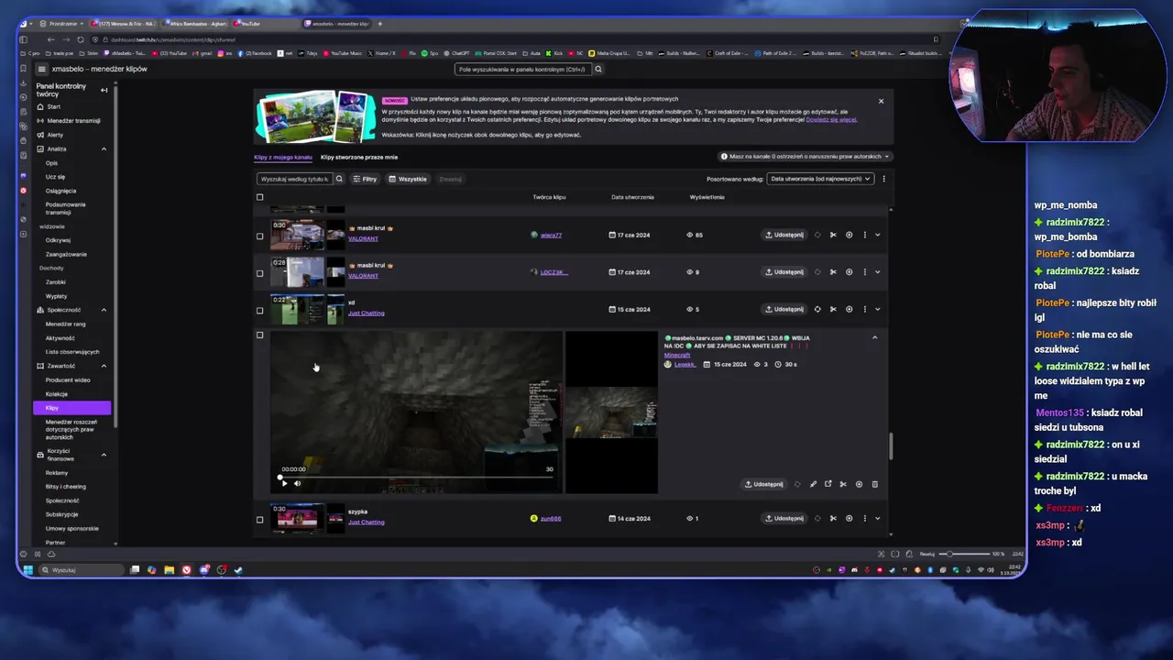Mute the clip player volume icon
Viewport: 1173px width, 660px height.
tap(297, 483)
